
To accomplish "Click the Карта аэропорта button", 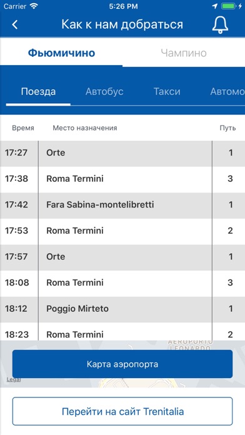I will [x=122, y=364].
